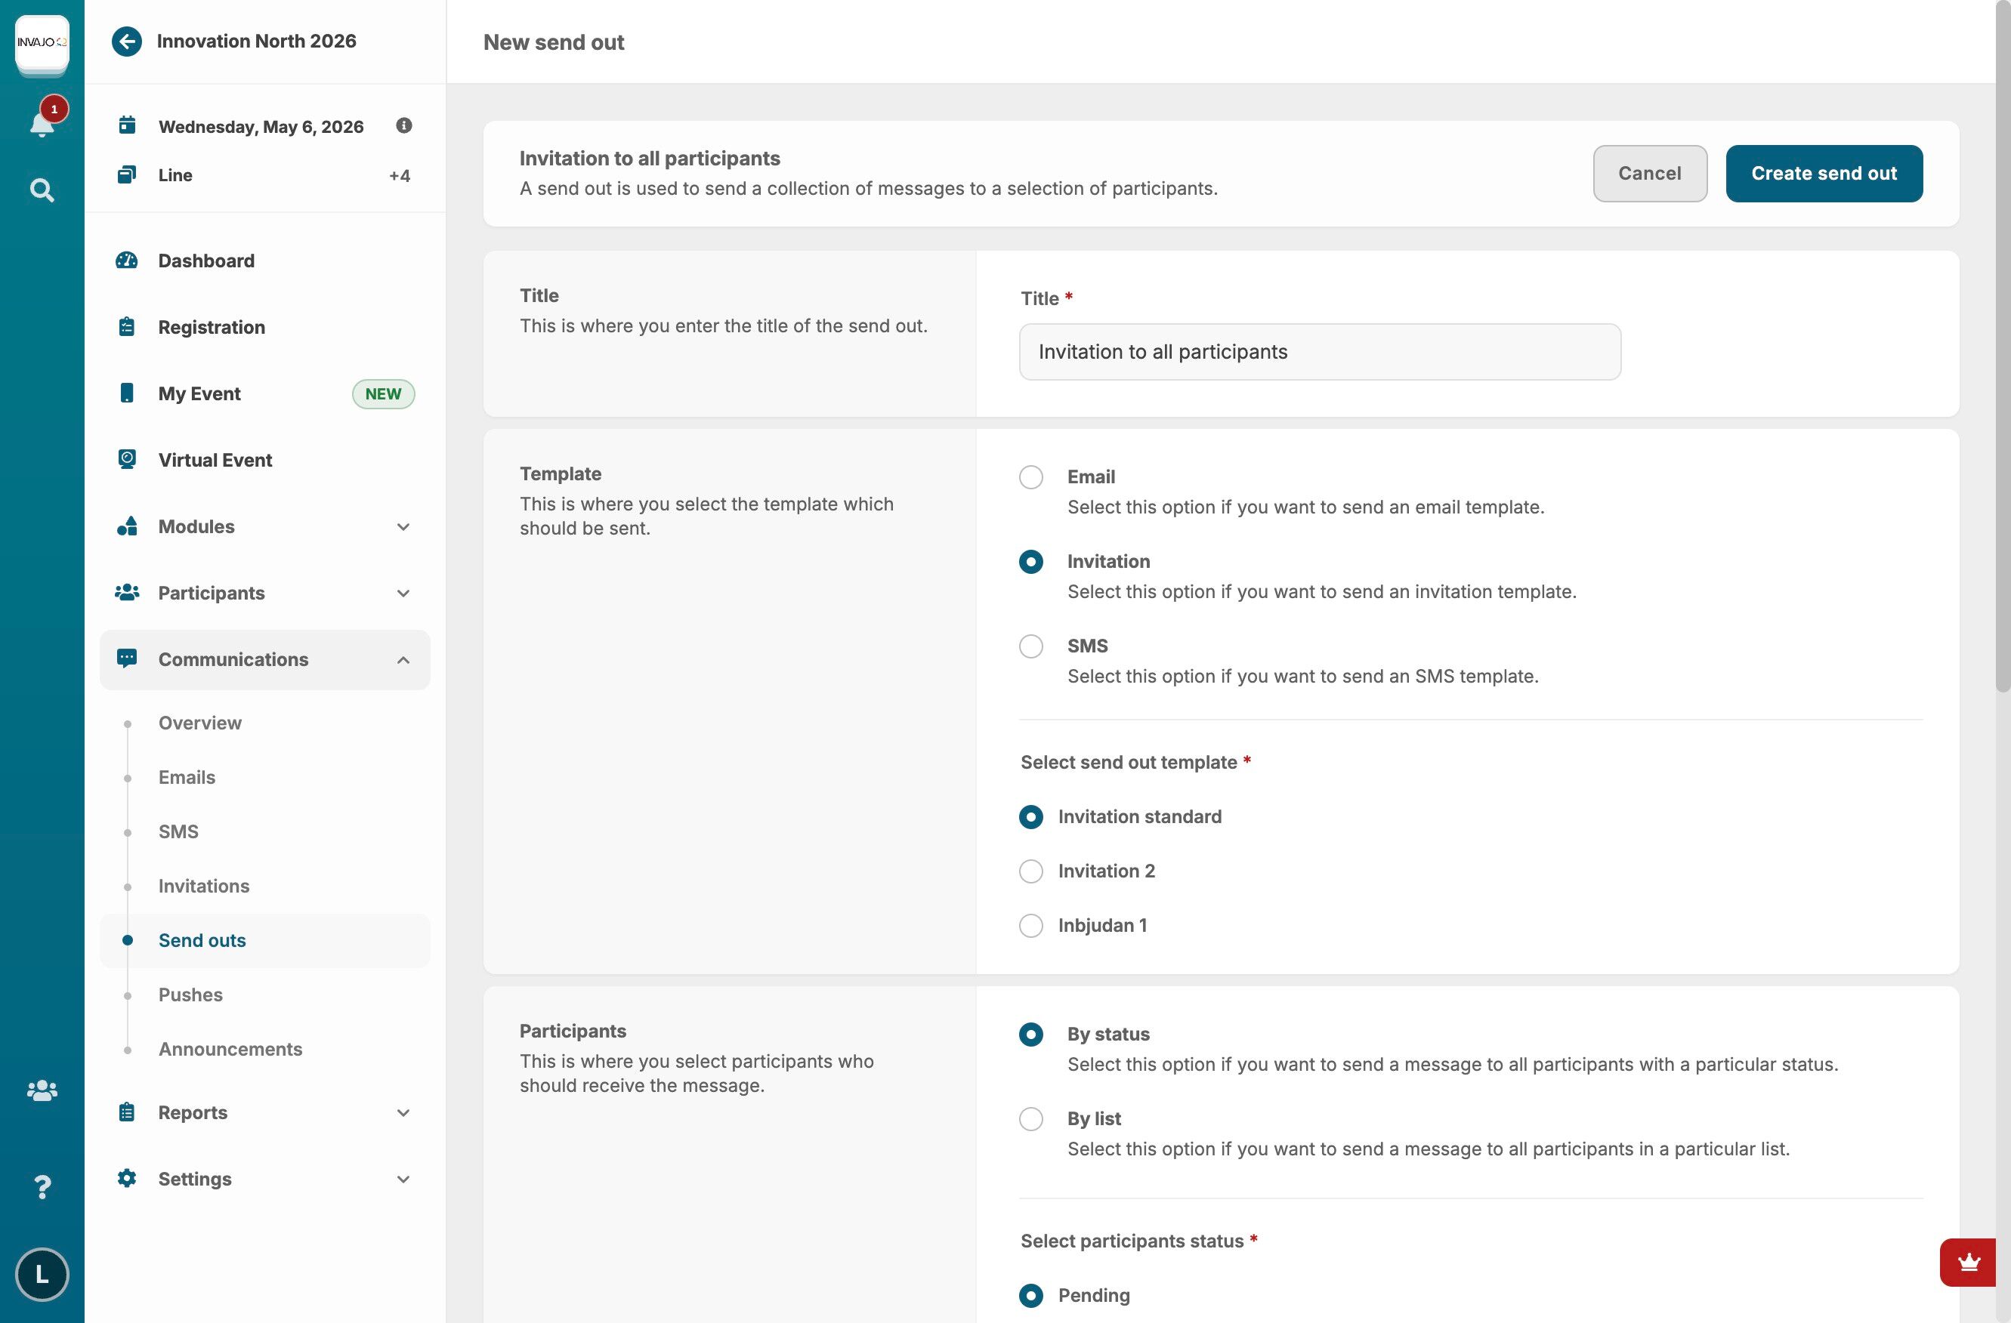Image resolution: width=2011 pixels, height=1323 pixels.
Task: Choose the SMS template option
Action: pyautogui.click(x=1031, y=646)
